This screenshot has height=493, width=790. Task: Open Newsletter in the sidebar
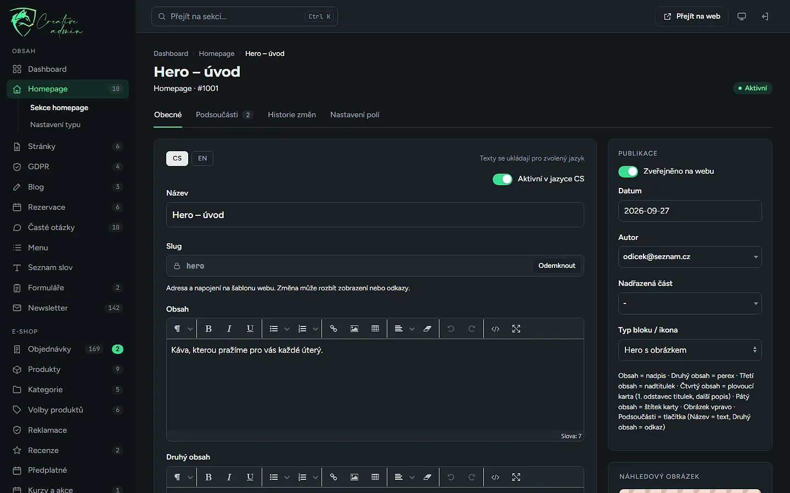tap(68, 308)
